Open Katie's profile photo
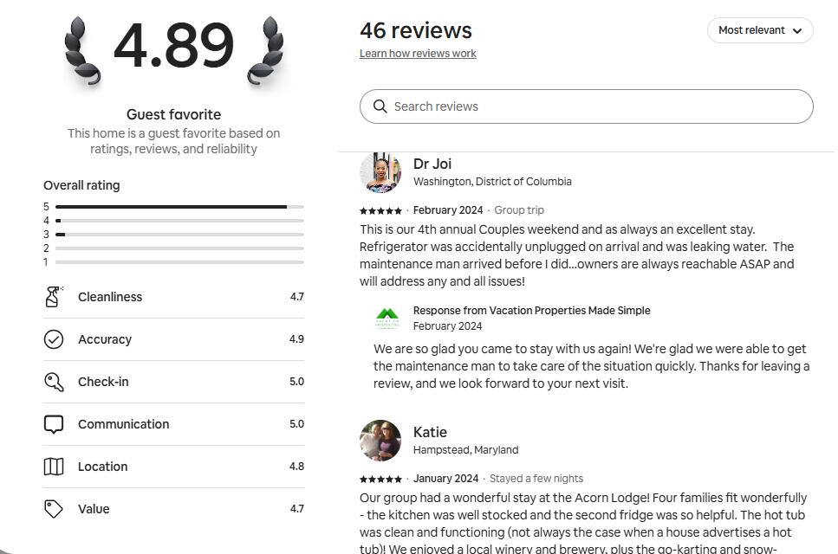 pyautogui.click(x=380, y=441)
